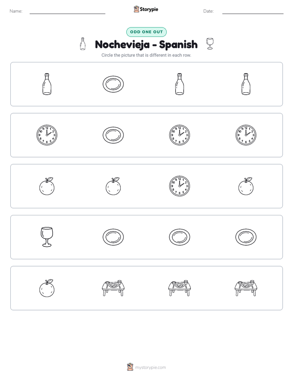Select the first bottle in row one
Image resolution: width=293 pixels, height=379 pixels.
click(47, 84)
